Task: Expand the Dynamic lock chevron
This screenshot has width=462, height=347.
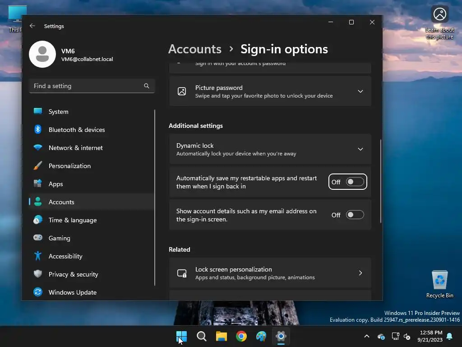Action: click(x=360, y=149)
